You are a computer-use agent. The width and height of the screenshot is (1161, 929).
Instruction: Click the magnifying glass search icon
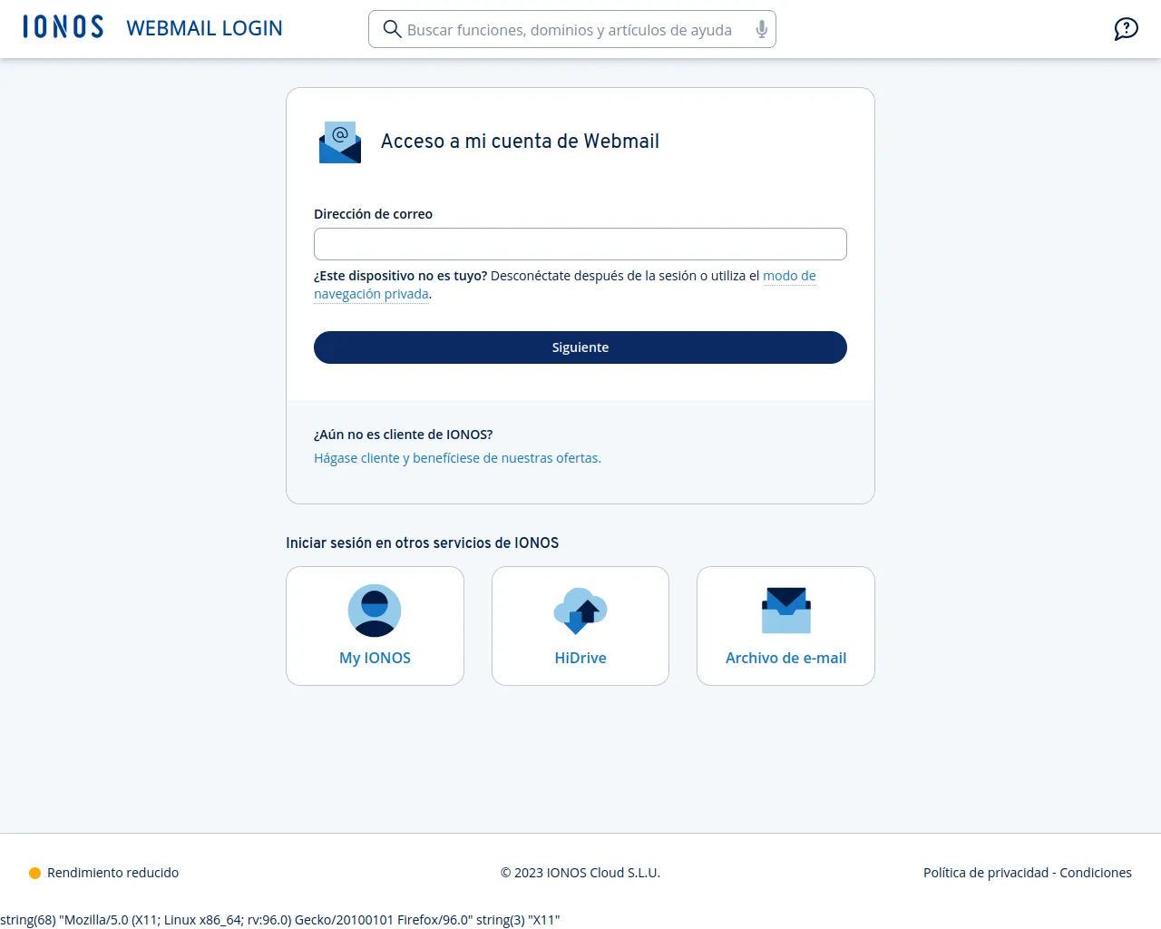click(392, 29)
